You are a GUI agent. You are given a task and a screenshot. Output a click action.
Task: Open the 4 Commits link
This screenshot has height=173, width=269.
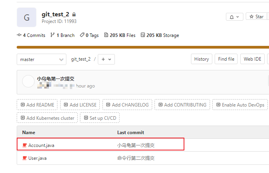pos(31,35)
